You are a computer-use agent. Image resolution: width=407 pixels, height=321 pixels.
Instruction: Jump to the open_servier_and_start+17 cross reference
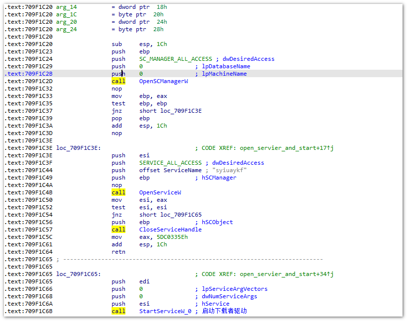[x=286, y=148]
